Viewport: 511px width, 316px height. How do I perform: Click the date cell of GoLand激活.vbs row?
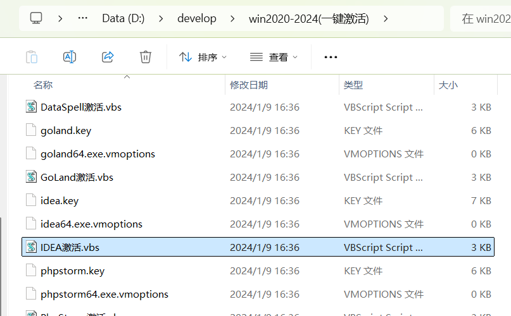(x=265, y=178)
